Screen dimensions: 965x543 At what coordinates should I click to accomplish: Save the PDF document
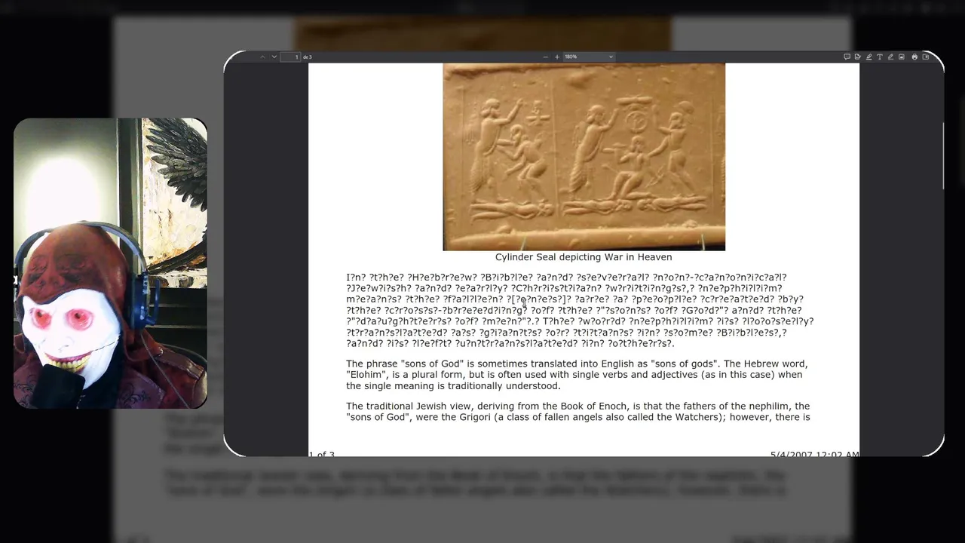click(926, 57)
